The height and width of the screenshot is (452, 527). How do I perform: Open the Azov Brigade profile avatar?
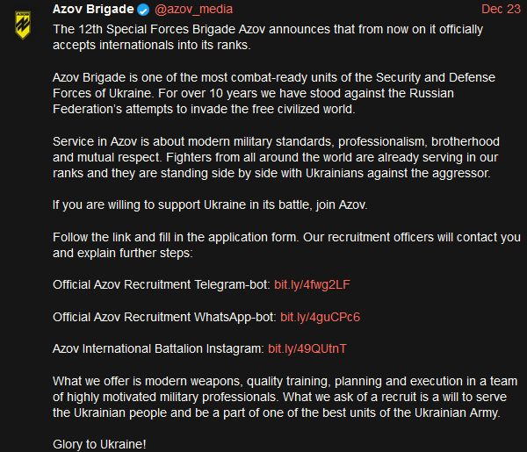[23, 25]
